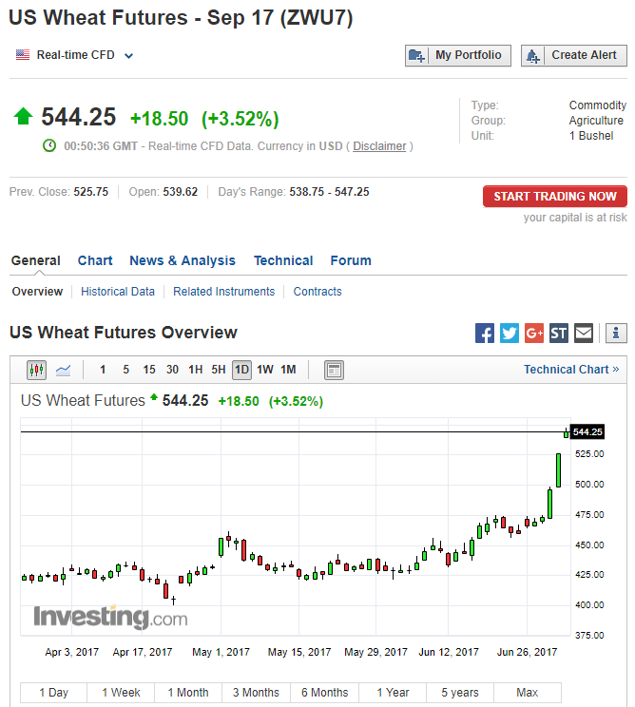Set chart interval to 5H
This screenshot has width=635, height=707.
click(219, 370)
